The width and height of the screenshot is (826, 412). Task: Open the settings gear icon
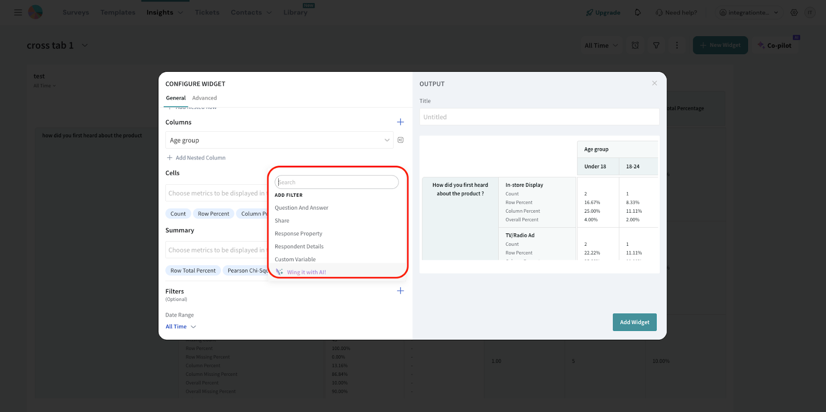(794, 12)
